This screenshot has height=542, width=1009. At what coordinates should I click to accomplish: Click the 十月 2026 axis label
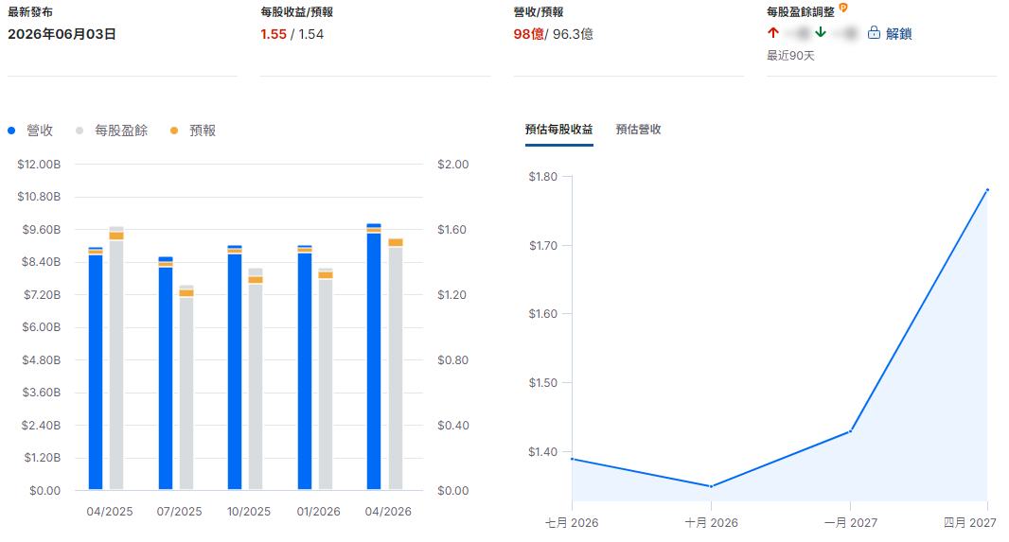(x=711, y=523)
